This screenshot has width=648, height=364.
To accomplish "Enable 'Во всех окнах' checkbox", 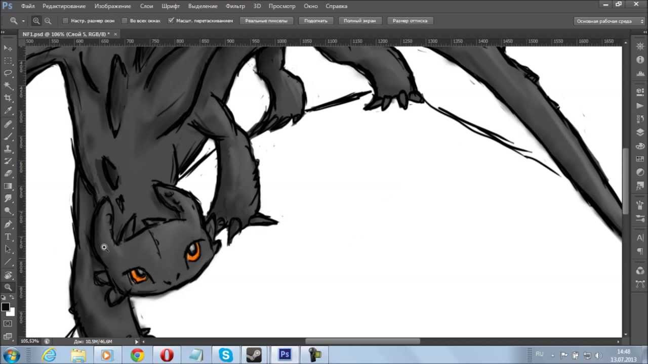I will point(125,21).
